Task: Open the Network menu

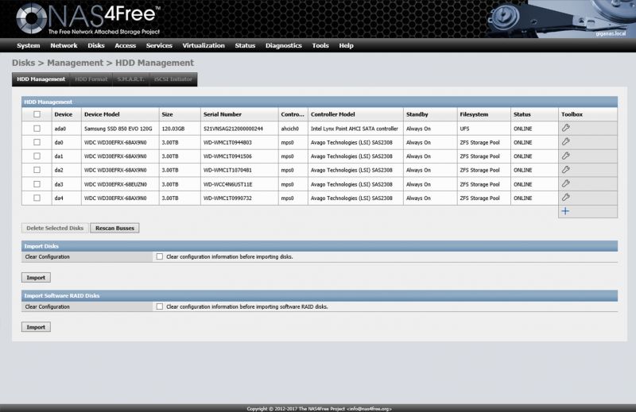Action: 64,45
